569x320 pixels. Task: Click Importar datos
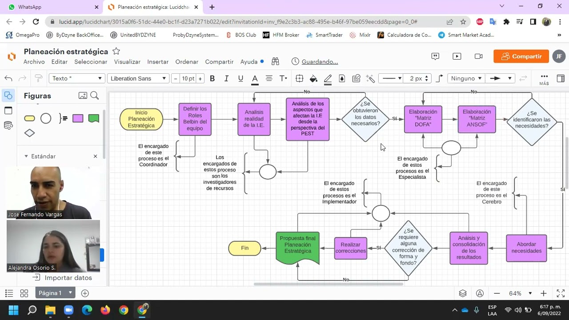click(63, 278)
